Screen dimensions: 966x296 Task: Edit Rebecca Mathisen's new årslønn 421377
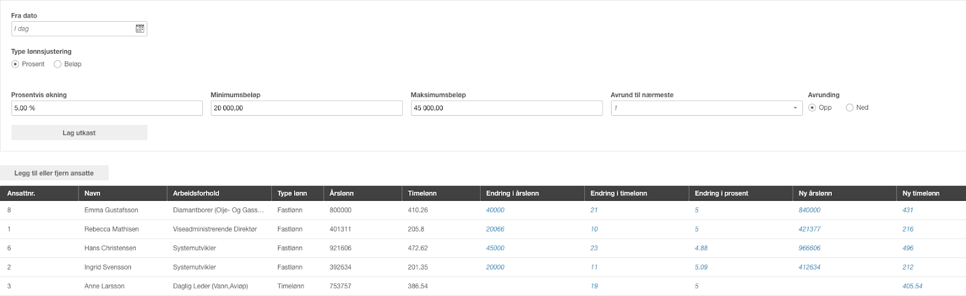pyautogui.click(x=810, y=229)
